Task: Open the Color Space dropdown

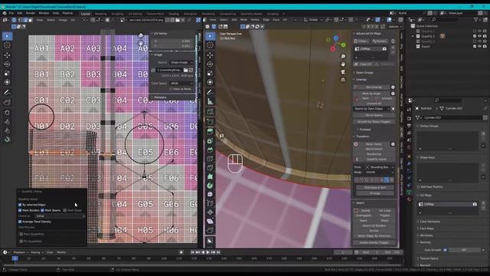Action: 181,84
